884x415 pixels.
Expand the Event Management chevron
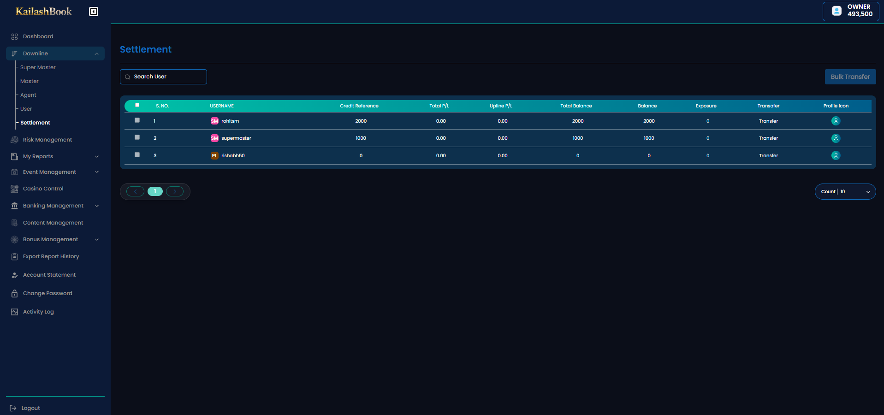(97, 172)
